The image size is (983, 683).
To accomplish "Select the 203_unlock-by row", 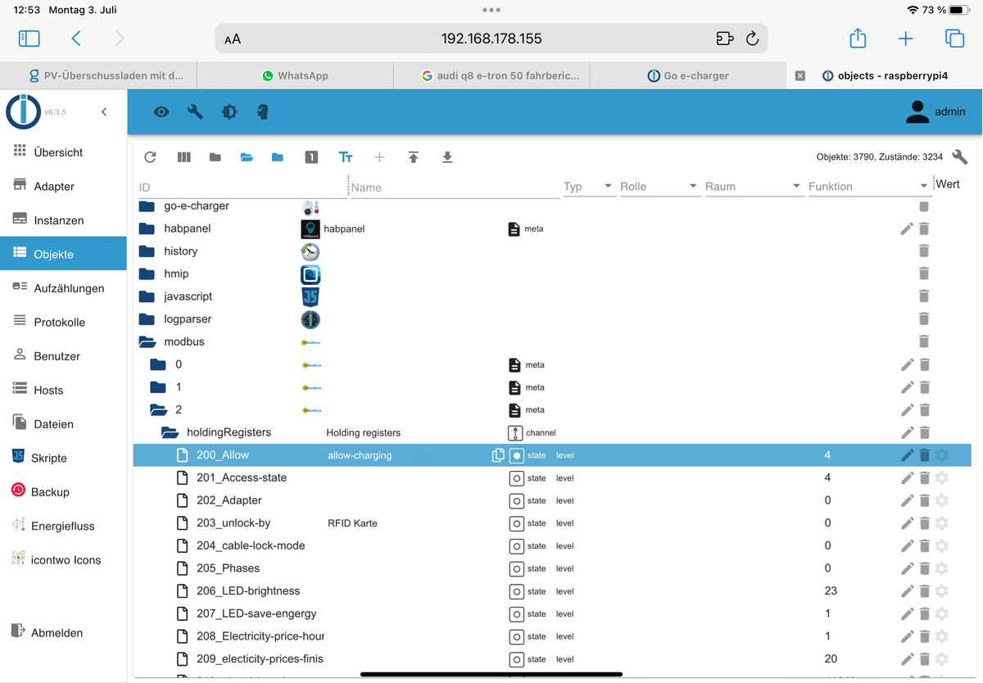I will click(552, 523).
